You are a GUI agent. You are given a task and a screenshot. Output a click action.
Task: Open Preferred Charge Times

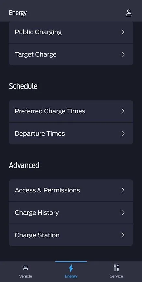coord(71,111)
